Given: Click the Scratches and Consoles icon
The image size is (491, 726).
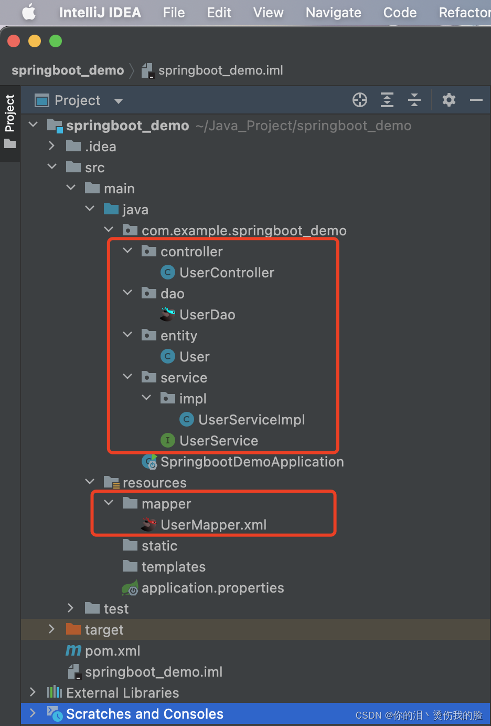Looking at the screenshot, I should point(55,713).
